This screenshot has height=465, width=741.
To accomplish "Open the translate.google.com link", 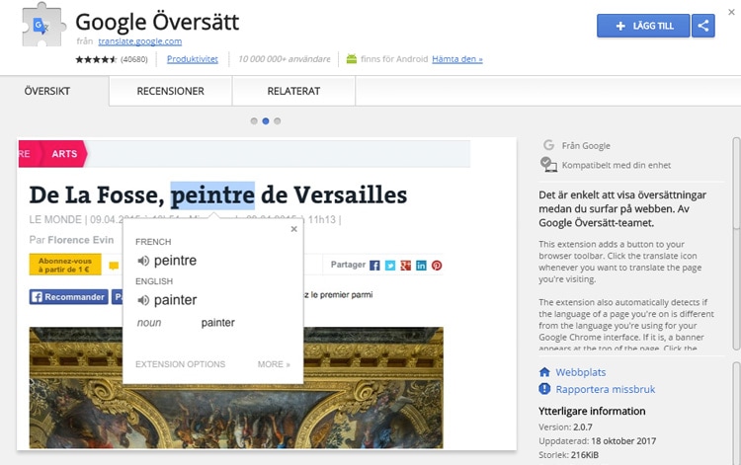I will coord(139,41).
